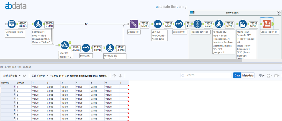Click the 11333 373KB record count badge

pos(76,48)
